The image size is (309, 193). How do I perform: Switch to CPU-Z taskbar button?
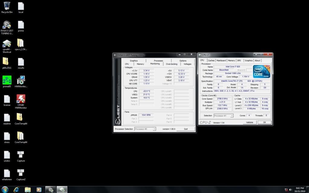pyautogui.click(x=62, y=189)
